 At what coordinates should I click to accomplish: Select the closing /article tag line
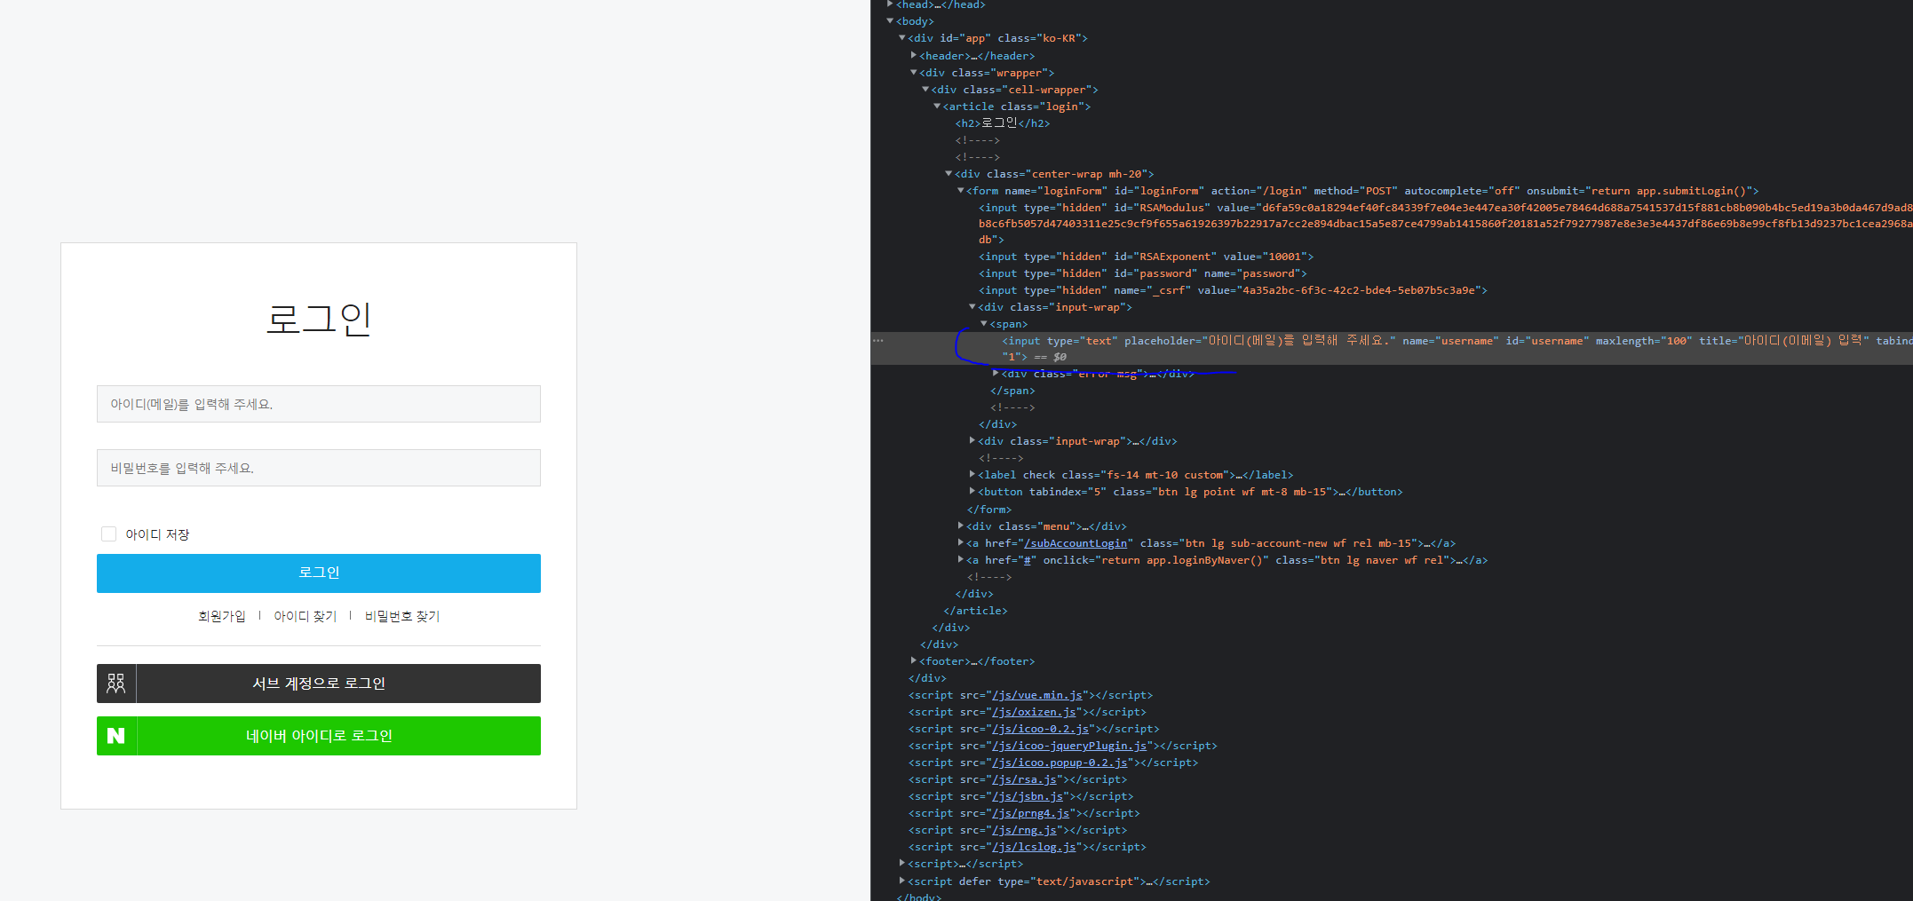coord(975,611)
